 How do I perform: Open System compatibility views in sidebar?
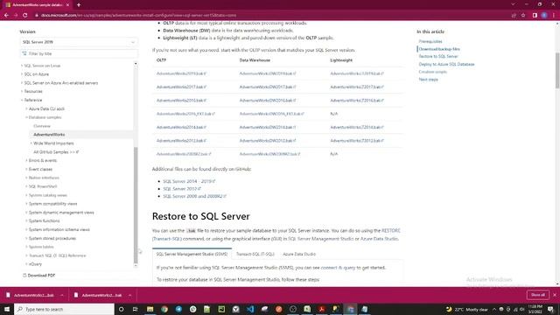[x=52, y=204]
